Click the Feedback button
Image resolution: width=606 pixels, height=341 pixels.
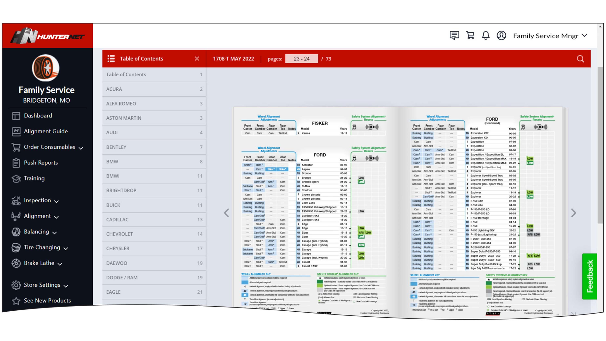point(590,276)
